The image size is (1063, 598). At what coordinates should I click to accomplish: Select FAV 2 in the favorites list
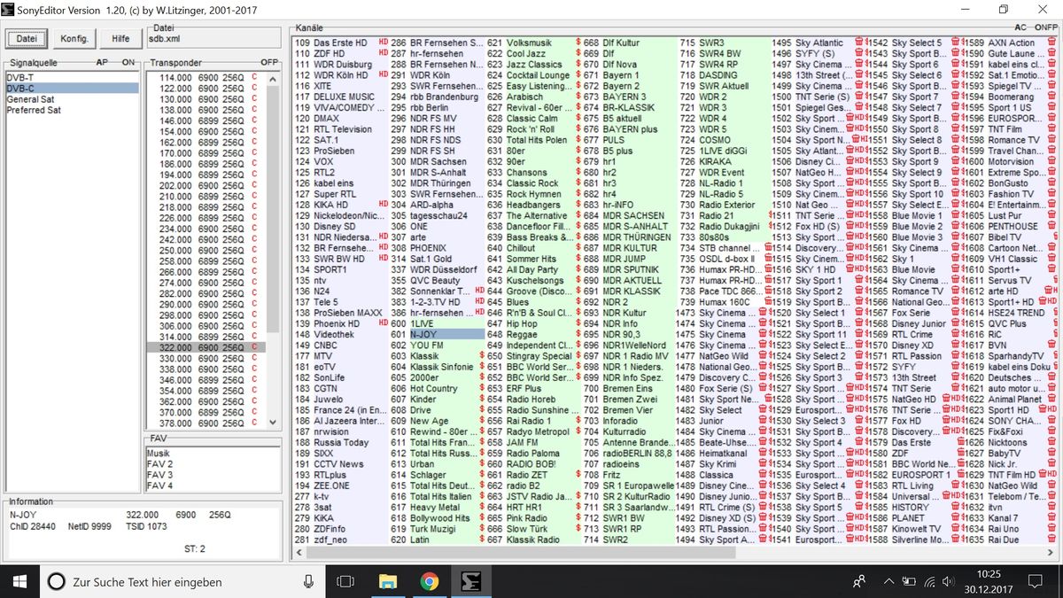(x=160, y=464)
